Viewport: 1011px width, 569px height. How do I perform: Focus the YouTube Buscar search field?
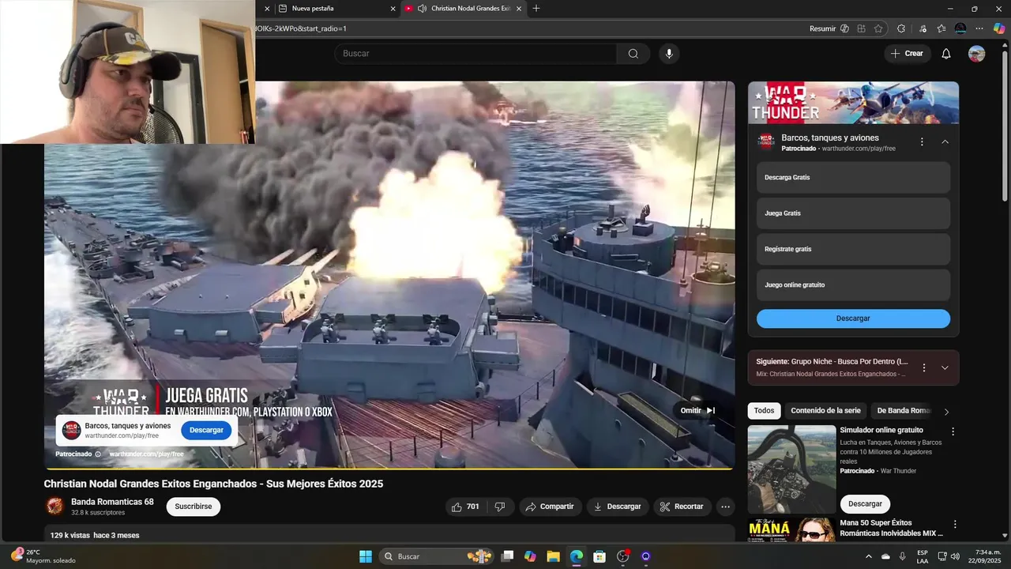coord(475,54)
